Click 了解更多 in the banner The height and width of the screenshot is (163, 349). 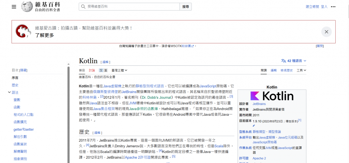pos(45,35)
